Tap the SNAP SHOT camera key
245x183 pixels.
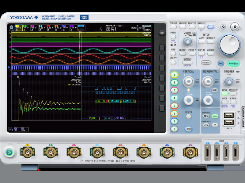coord(206,116)
